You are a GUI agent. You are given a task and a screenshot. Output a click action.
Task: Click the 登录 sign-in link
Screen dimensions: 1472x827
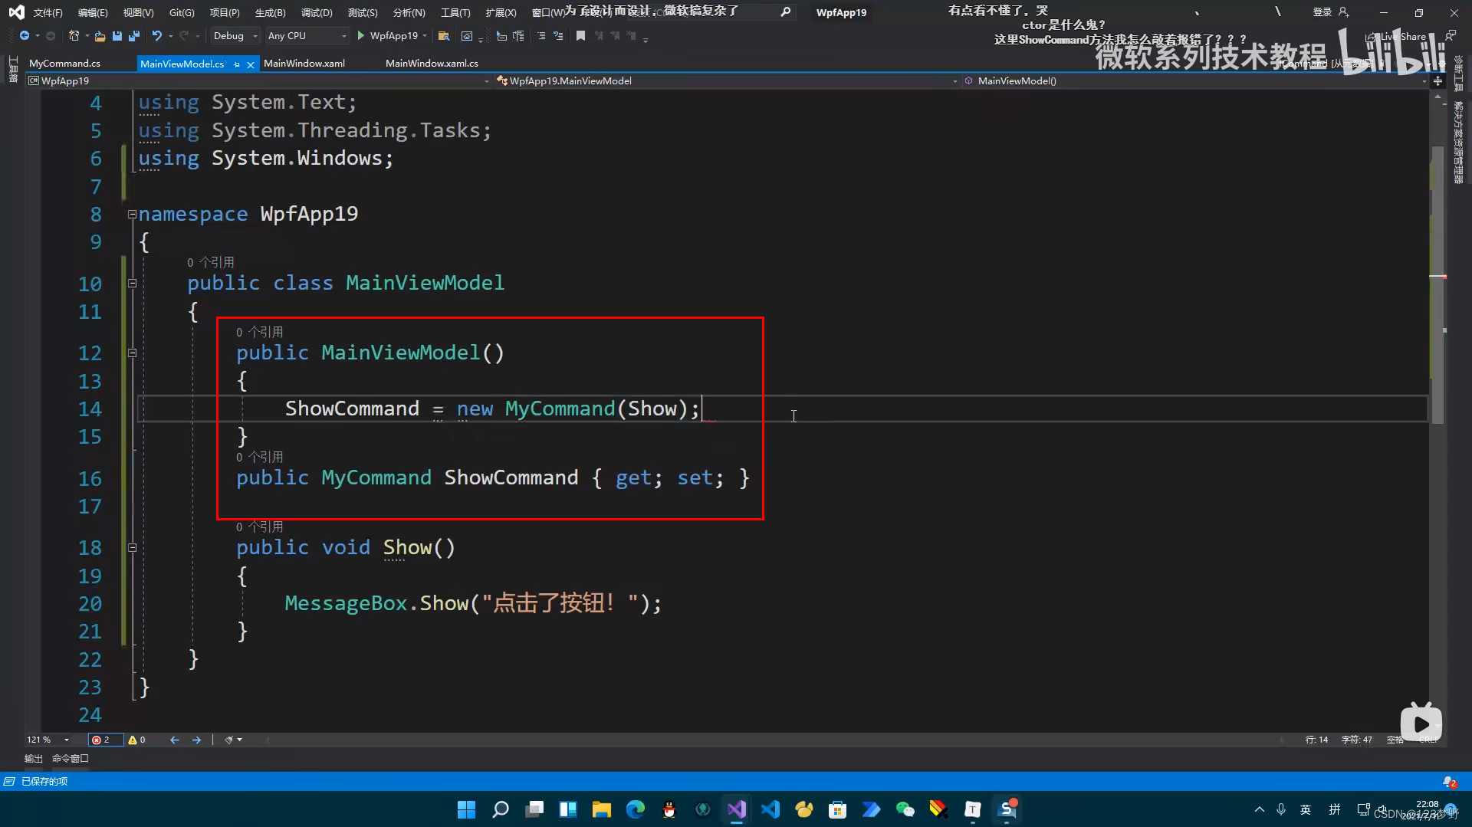pyautogui.click(x=1322, y=12)
